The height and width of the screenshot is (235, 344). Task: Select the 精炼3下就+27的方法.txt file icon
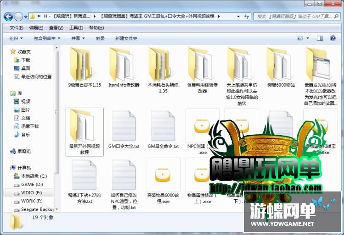pyautogui.click(x=84, y=175)
